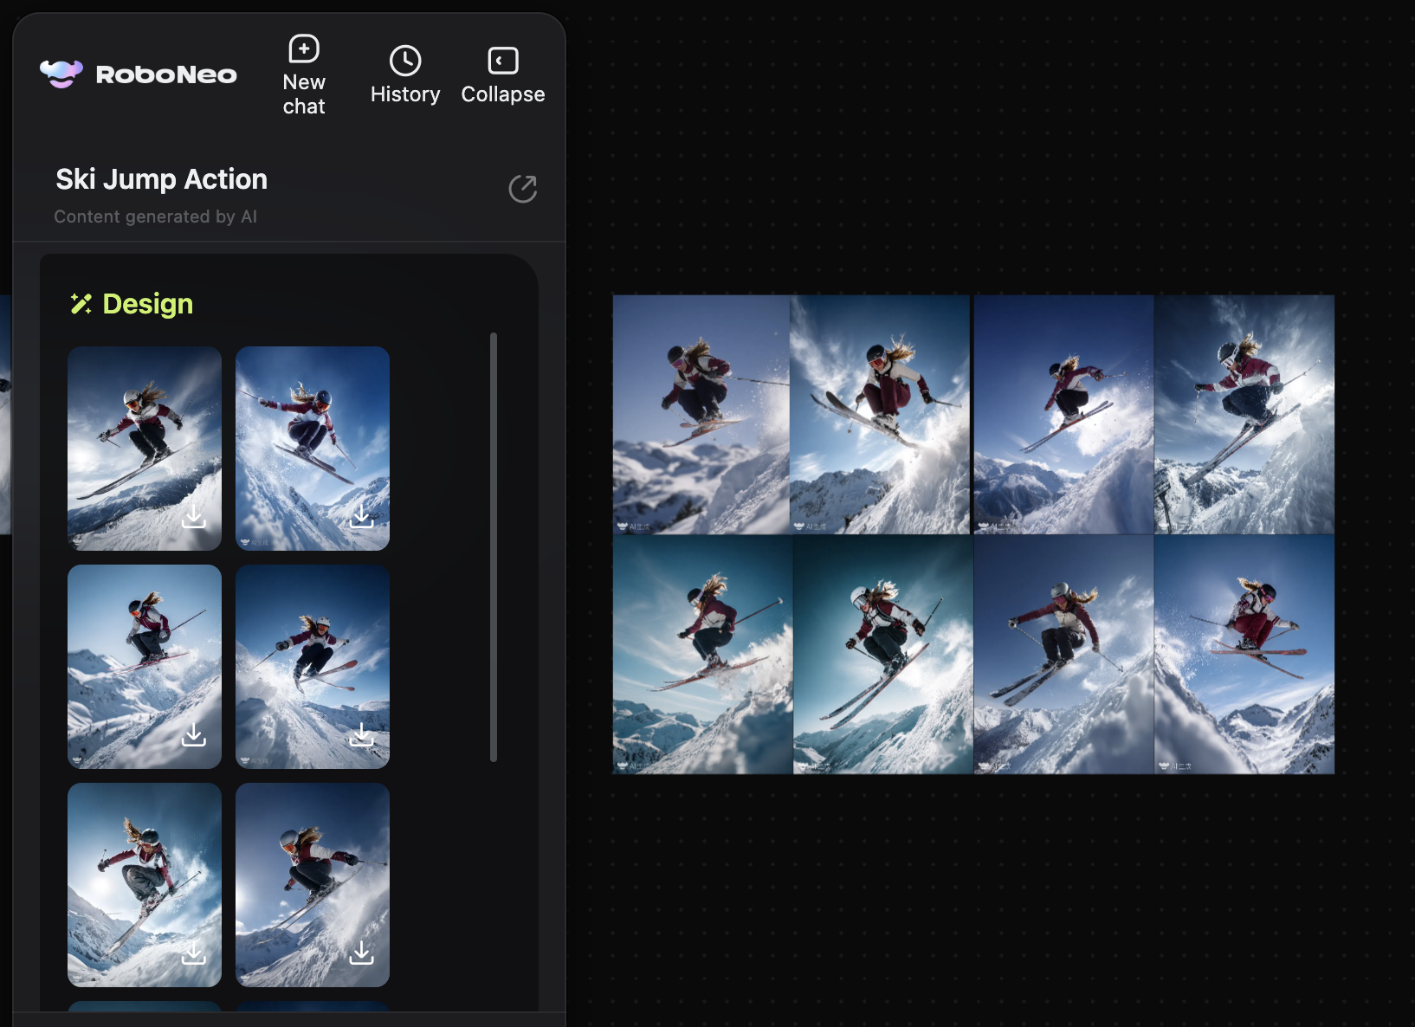This screenshot has height=1027, width=1415.
Task: Click the Design panel vertical scrollbar
Action: (x=494, y=546)
